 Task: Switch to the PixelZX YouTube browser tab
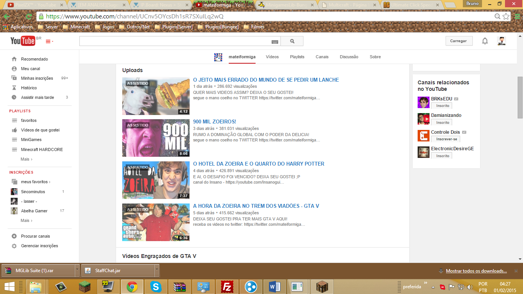36,5
